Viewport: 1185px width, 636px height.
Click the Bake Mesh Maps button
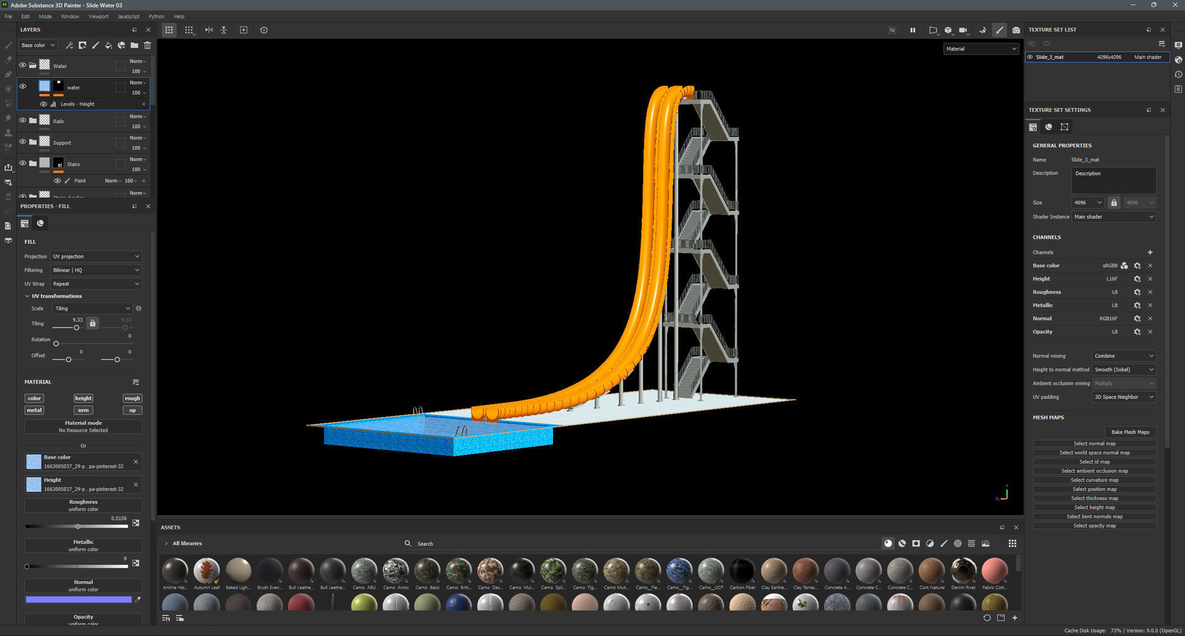(1130, 432)
